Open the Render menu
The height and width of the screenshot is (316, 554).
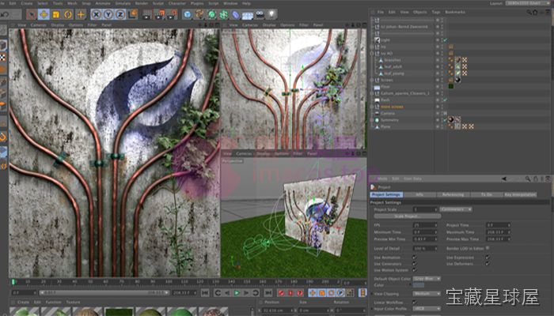(x=142, y=3)
